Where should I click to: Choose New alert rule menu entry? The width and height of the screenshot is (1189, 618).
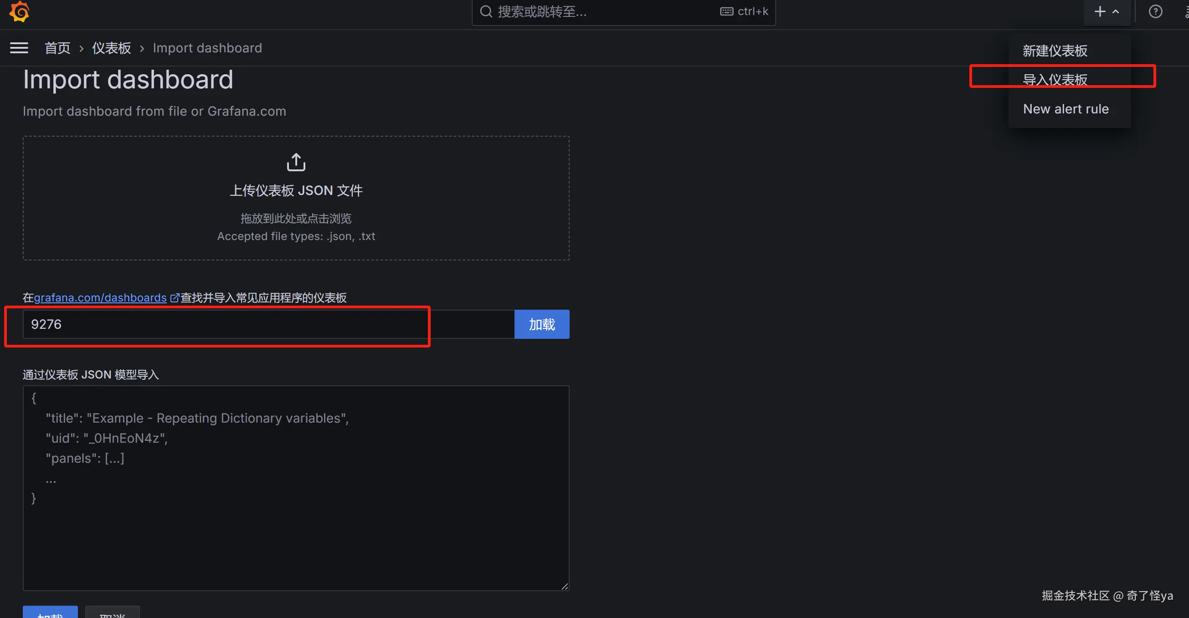pyautogui.click(x=1065, y=109)
